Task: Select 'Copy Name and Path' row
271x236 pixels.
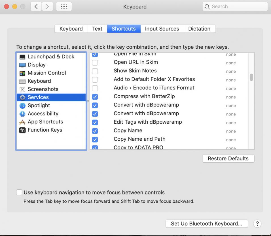Action: (169, 139)
